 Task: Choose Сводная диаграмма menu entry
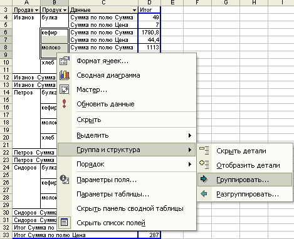point(127,75)
